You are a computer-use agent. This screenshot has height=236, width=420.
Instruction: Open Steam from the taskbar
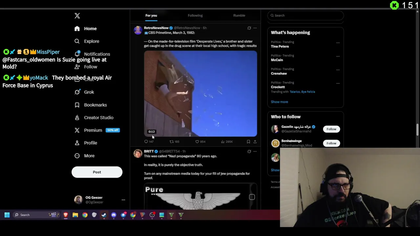104,215
